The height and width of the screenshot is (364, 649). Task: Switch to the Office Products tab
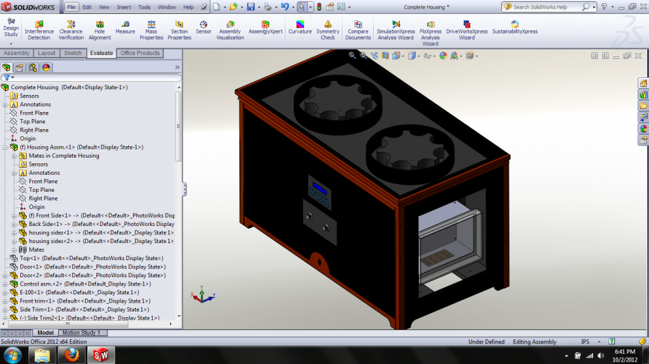[x=140, y=53]
